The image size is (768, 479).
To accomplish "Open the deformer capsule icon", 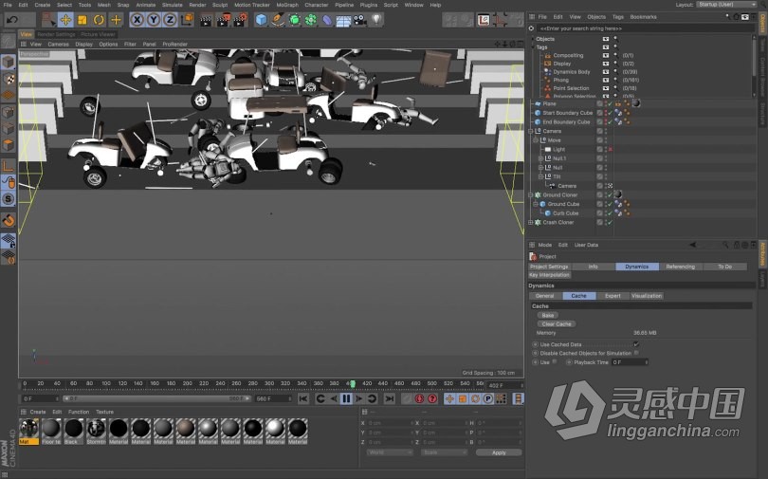I will [x=327, y=20].
